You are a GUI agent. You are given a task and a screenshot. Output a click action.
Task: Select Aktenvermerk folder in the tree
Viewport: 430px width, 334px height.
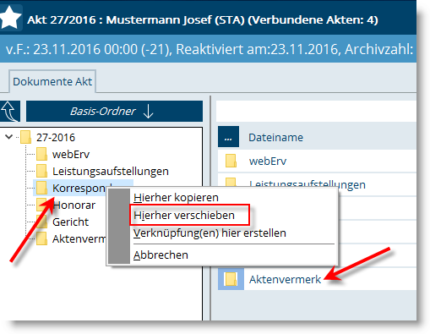click(x=79, y=239)
